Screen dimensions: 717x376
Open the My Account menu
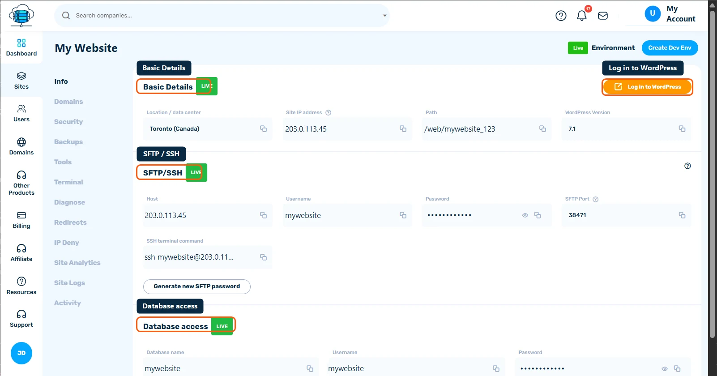670,14
